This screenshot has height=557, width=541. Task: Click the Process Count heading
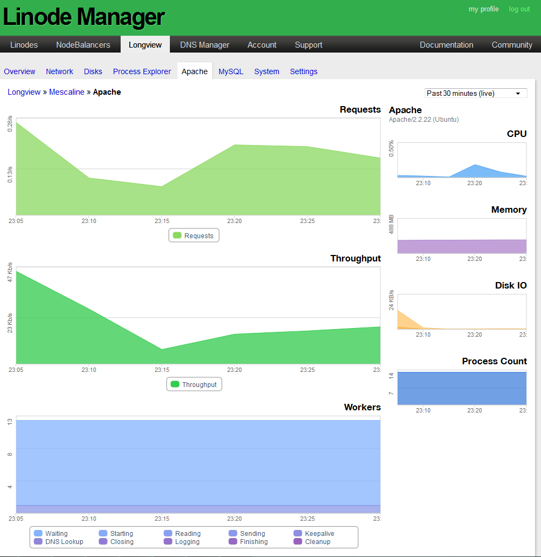(x=494, y=361)
